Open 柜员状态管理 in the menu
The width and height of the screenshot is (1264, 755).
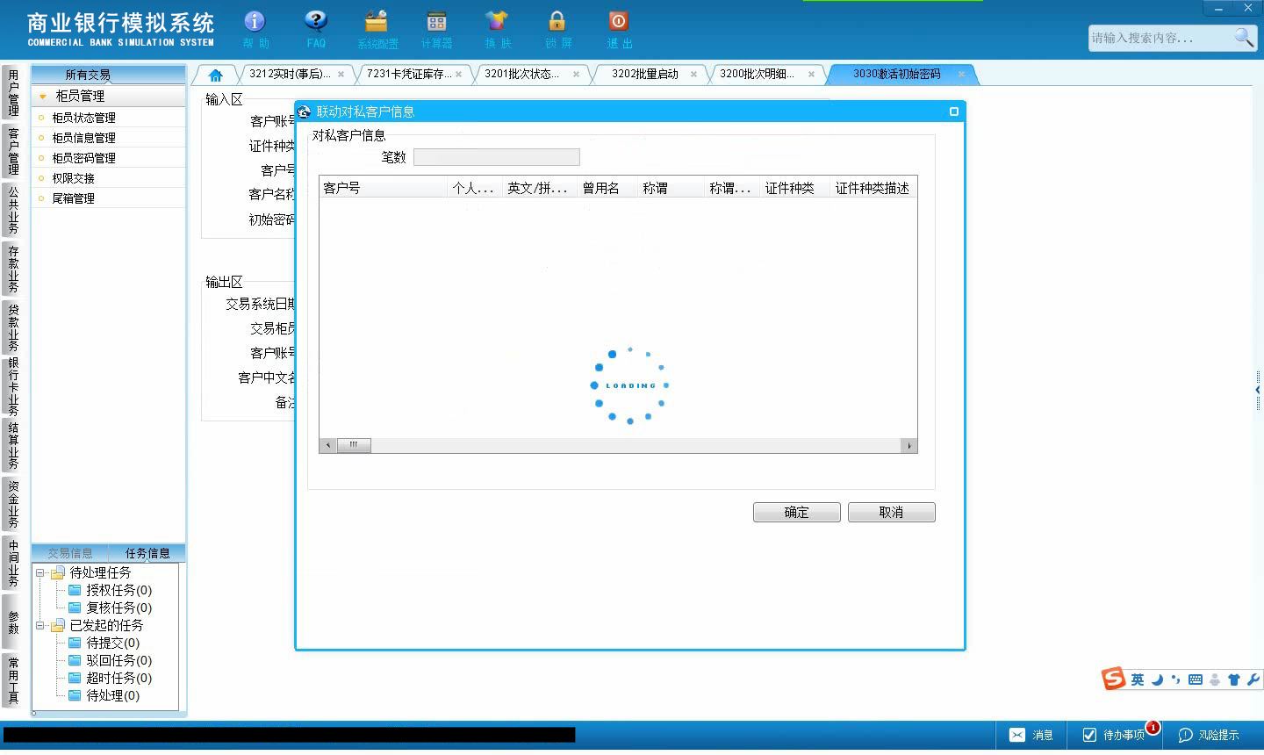point(83,118)
